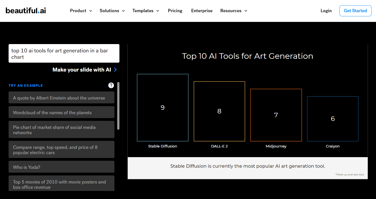Click the Stable Diffusion bar label
The image size is (376, 199).
[163, 146]
